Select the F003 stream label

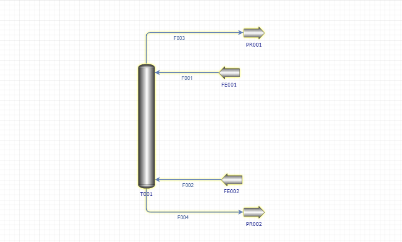click(179, 38)
